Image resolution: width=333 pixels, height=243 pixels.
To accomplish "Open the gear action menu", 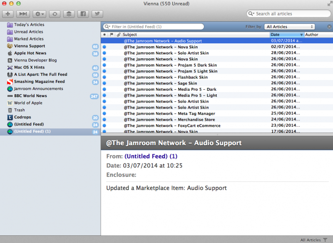I will pos(40,14).
